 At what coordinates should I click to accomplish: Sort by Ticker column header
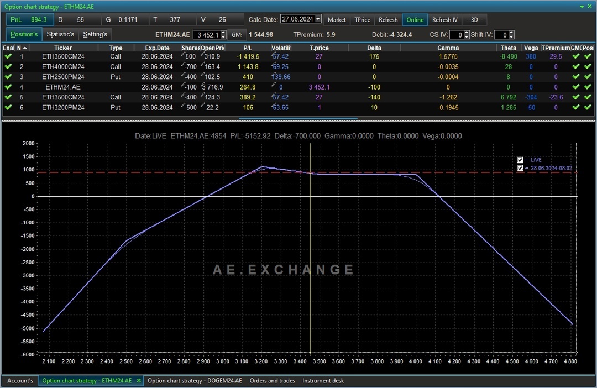pos(63,48)
